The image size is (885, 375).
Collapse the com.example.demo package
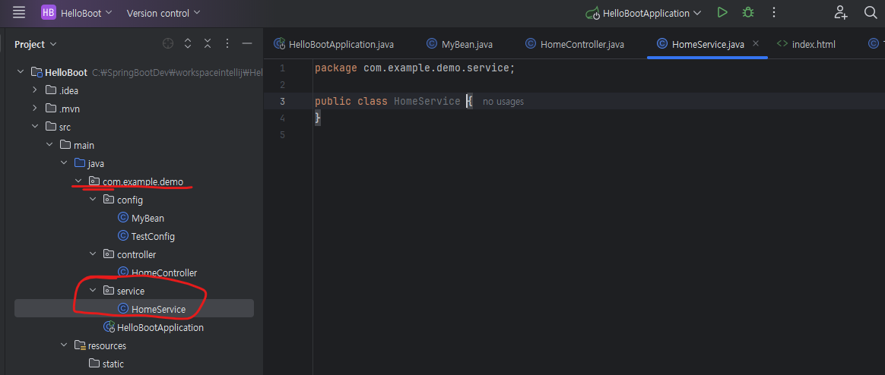point(78,181)
